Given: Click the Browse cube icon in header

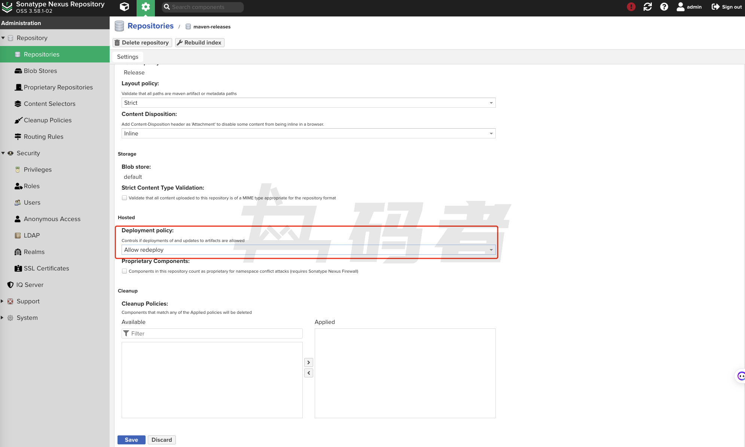Looking at the screenshot, I should tap(124, 7).
